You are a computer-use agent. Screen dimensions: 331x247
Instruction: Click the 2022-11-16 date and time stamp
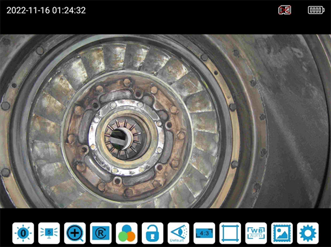point(46,10)
